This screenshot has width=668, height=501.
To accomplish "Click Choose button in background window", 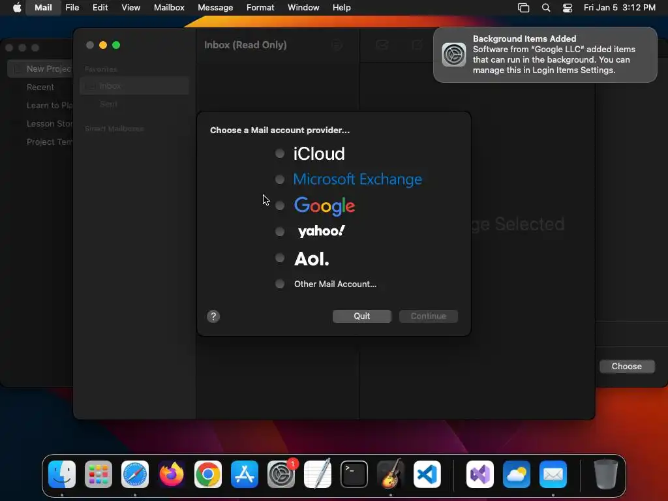I will (626, 367).
